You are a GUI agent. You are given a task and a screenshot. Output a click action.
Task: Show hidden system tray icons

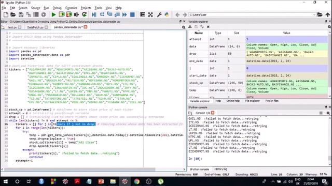(273, 181)
